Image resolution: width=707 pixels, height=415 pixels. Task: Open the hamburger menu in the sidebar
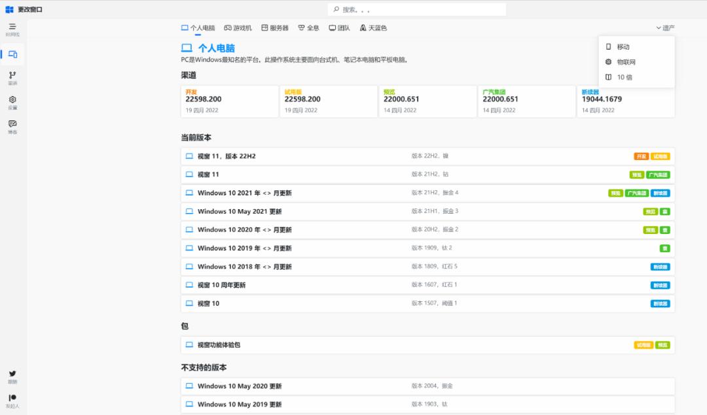[x=12, y=27]
